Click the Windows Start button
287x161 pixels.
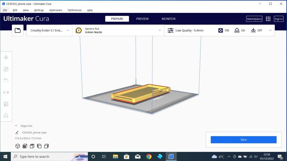coord(5,156)
